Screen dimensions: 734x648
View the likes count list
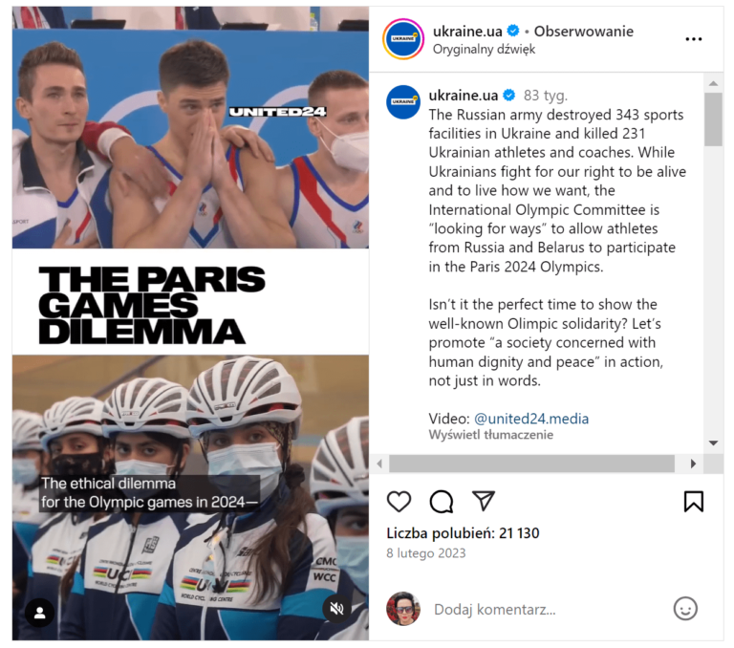(x=463, y=532)
